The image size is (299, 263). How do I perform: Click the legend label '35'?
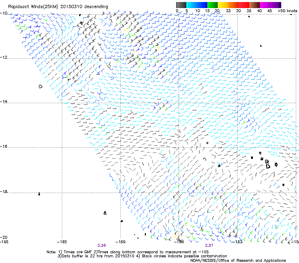[x=249, y=11]
